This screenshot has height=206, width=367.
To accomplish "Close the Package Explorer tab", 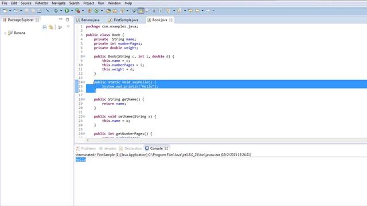I will pyautogui.click(x=37, y=20).
